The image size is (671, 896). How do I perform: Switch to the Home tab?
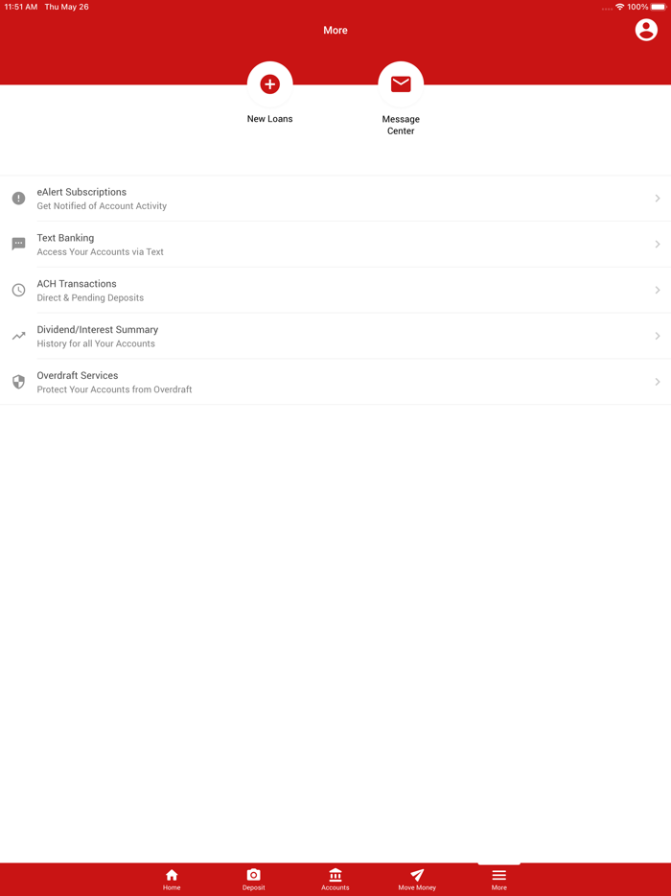coord(172,880)
